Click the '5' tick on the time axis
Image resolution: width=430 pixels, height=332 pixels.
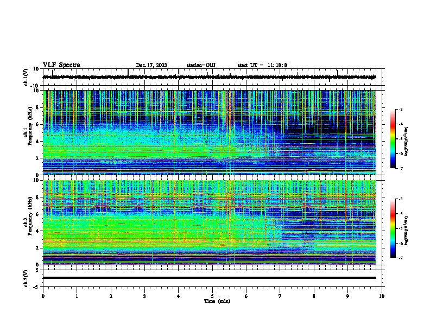[x=212, y=296]
